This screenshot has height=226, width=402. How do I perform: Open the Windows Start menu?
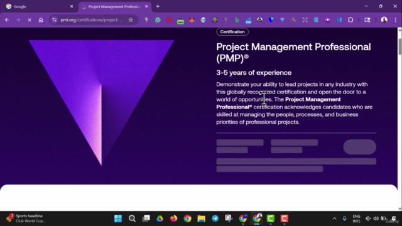[x=118, y=218]
